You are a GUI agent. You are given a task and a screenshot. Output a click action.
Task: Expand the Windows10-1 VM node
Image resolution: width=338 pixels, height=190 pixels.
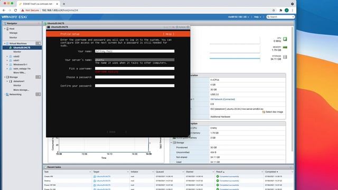click(7, 64)
